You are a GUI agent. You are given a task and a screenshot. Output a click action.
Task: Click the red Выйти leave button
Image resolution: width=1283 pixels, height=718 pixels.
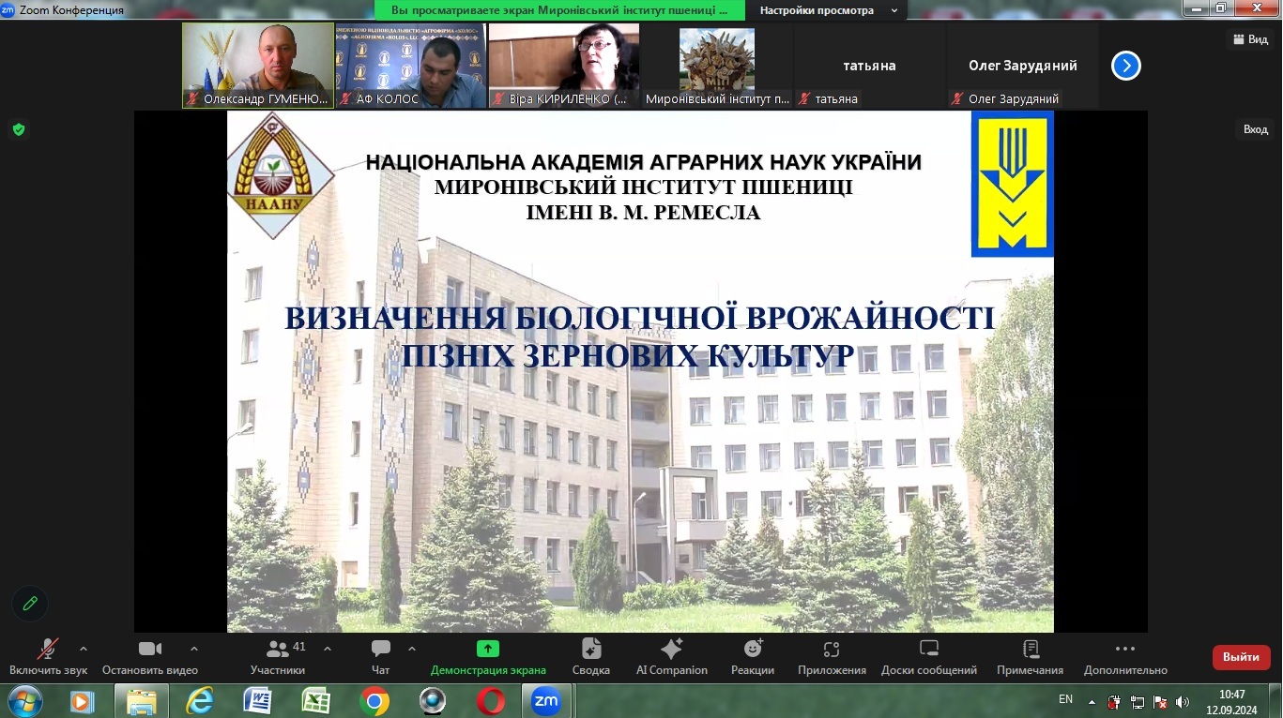[1241, 657]
